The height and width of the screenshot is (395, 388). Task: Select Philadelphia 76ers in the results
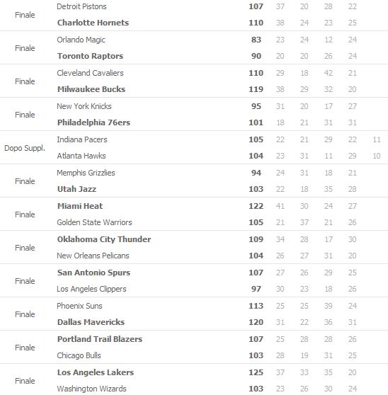[x=93, y=122]
